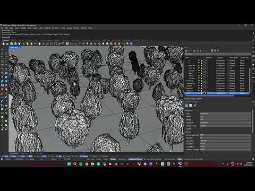Open Spotify from the taskbar
255x191 pixels.
click(81, 164)
